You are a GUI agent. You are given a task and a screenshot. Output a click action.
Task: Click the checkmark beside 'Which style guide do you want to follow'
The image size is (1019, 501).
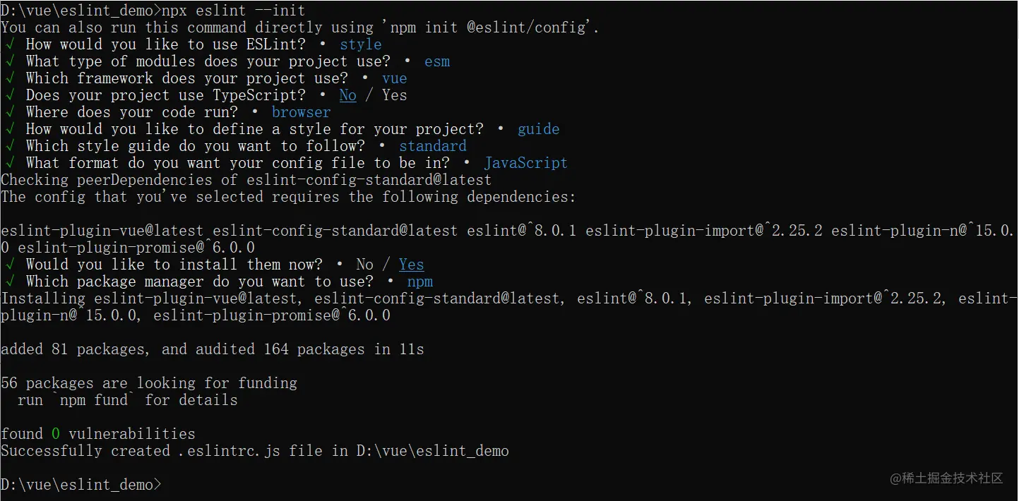(x=9, y=146)
